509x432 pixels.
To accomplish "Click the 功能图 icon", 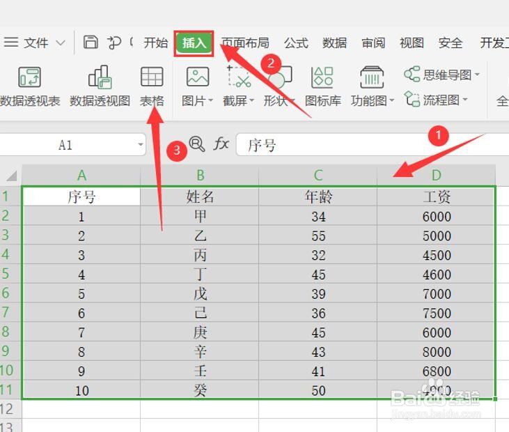I will pyautogui.click(x=372, y=77).
